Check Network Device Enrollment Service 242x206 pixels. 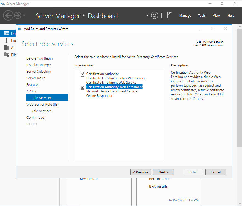[82, 91]
